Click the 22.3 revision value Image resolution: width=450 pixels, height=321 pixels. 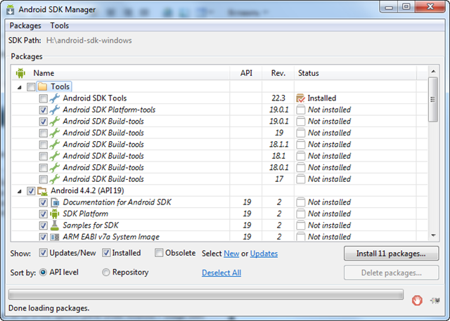pos(278,98)
